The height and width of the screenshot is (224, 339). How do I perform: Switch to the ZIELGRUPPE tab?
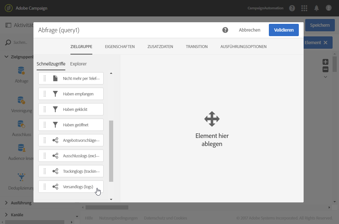click(81, 47)
